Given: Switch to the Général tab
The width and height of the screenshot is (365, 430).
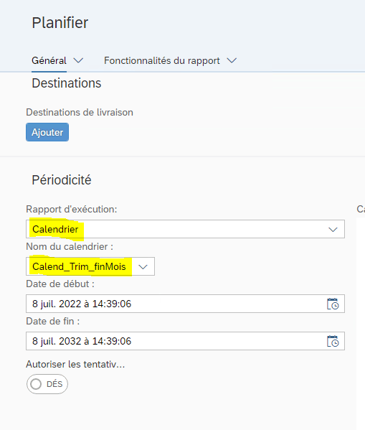Looking at the screenshot, I should pyautogui.click(x=49, y=60).
